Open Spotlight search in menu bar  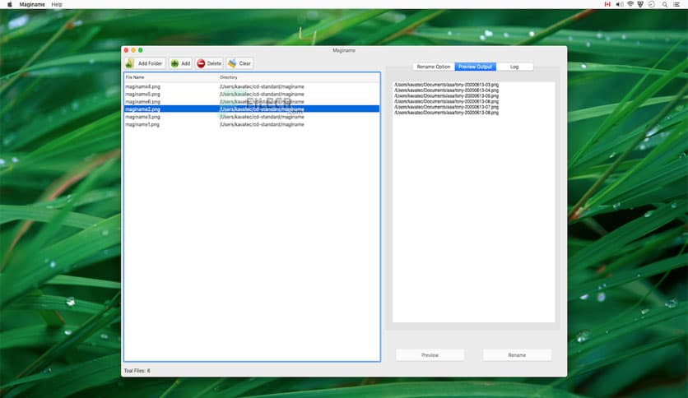663,4
